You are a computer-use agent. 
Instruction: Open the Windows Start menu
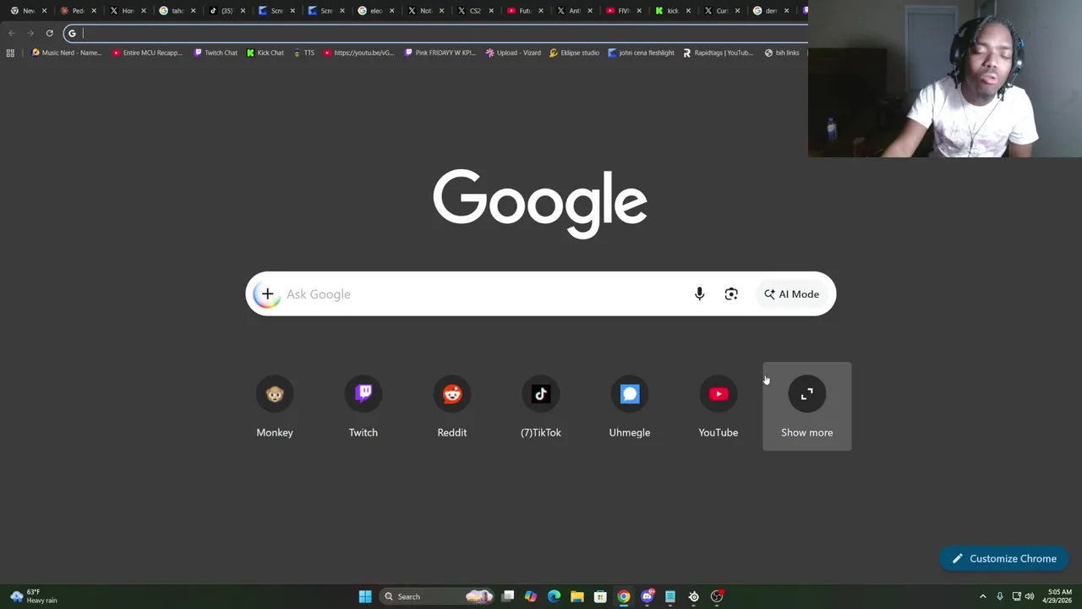tap(365, 596)
